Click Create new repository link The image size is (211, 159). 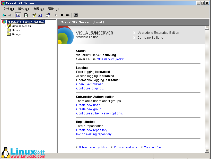click(x=93, y=130)
